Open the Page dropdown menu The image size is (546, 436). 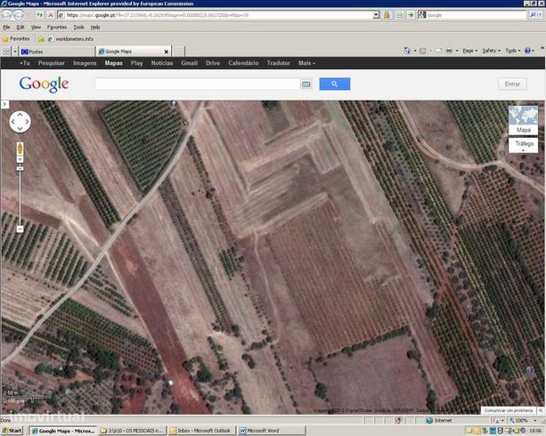tap(469, 51)
